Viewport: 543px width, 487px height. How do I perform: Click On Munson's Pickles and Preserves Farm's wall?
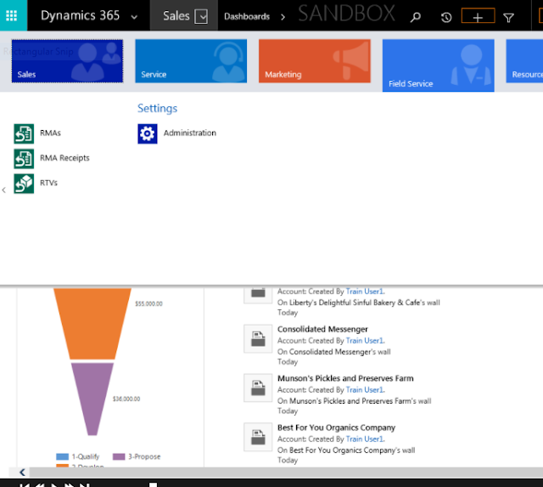point(355,401)
